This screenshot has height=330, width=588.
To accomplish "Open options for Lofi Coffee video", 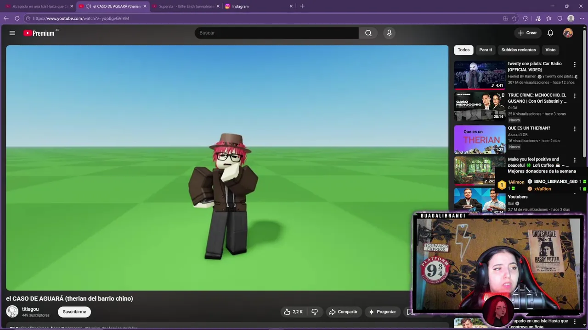I will 575,160.
